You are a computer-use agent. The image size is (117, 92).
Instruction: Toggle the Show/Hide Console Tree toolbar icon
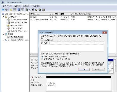(x=14, y=10)
